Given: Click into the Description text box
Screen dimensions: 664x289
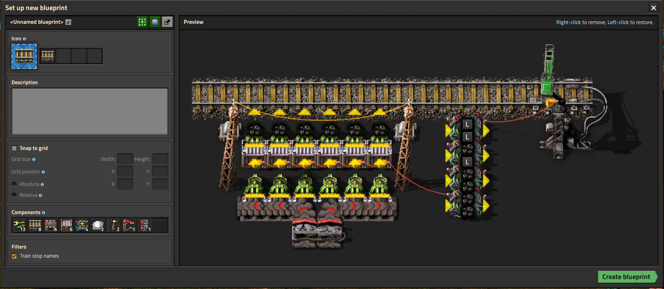Looking at the screenshot, I should [90, 111].
